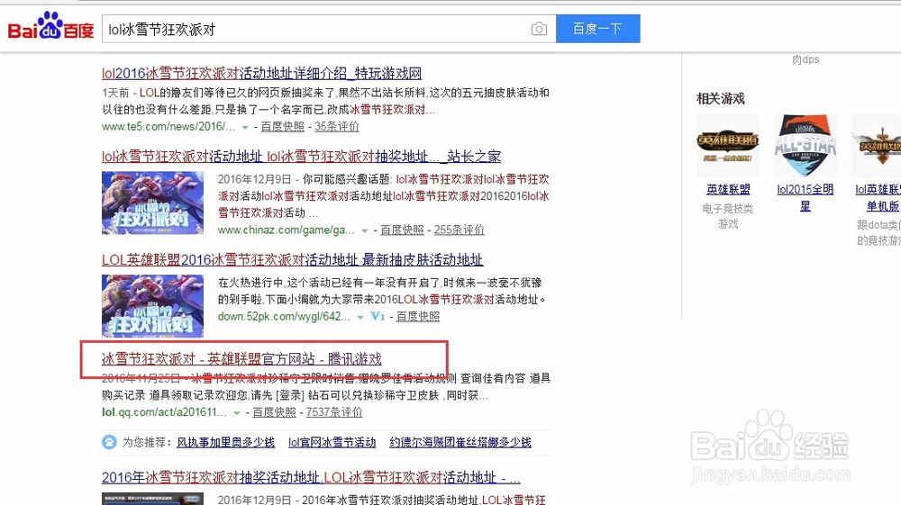The width and height of the screenshot is (901, 505).
Task: Open 百度快照 for chinaz.com result
Action: (402, 230)
